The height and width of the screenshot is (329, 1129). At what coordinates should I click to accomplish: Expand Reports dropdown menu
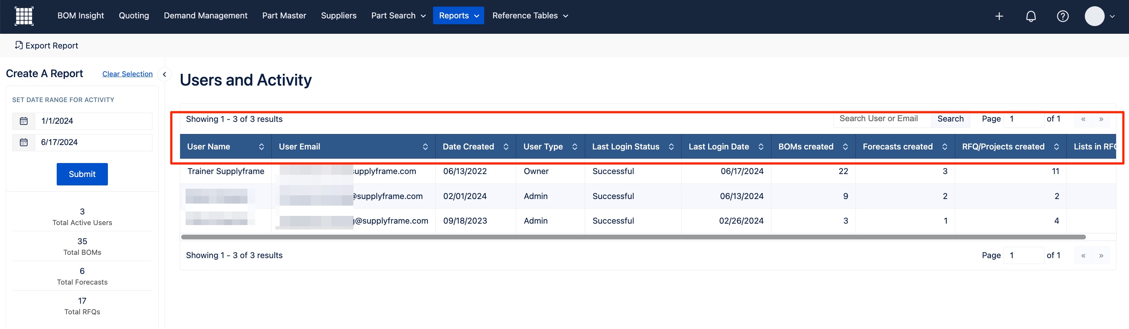point(458,16)
